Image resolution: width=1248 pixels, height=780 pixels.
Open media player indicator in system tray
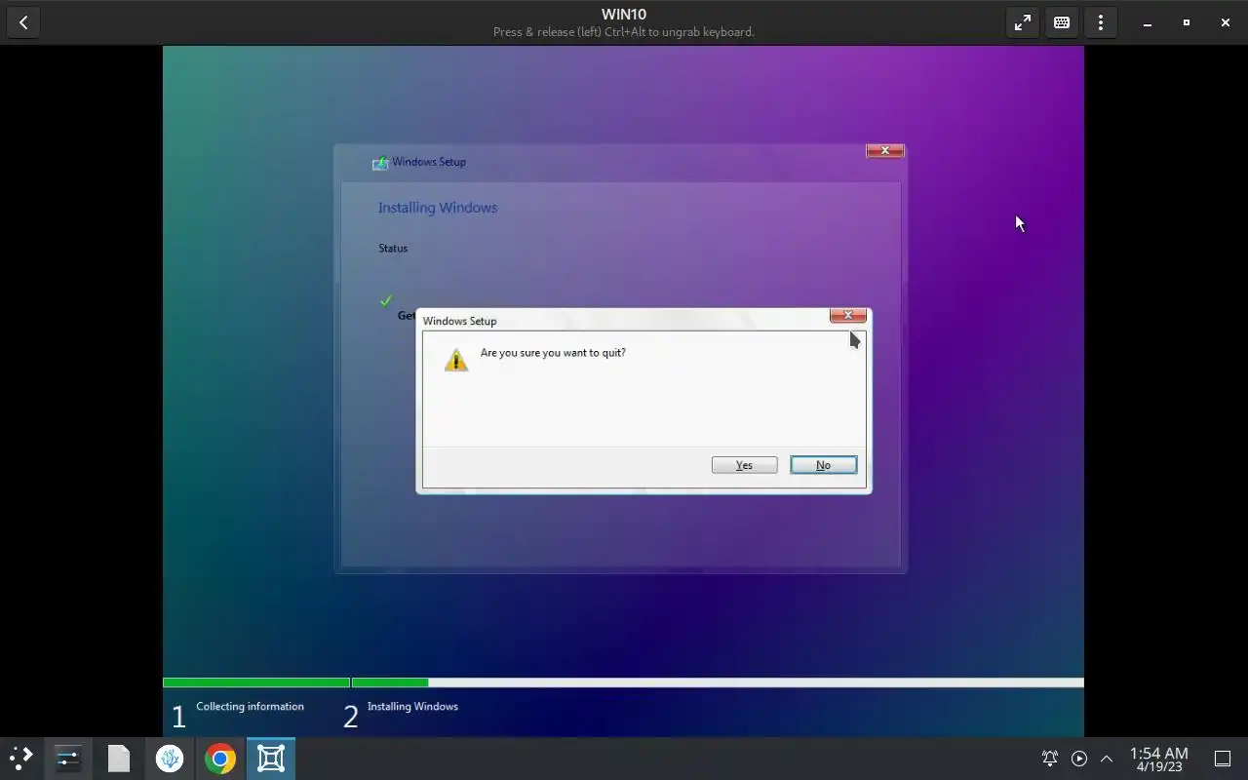coord(1079,759)
